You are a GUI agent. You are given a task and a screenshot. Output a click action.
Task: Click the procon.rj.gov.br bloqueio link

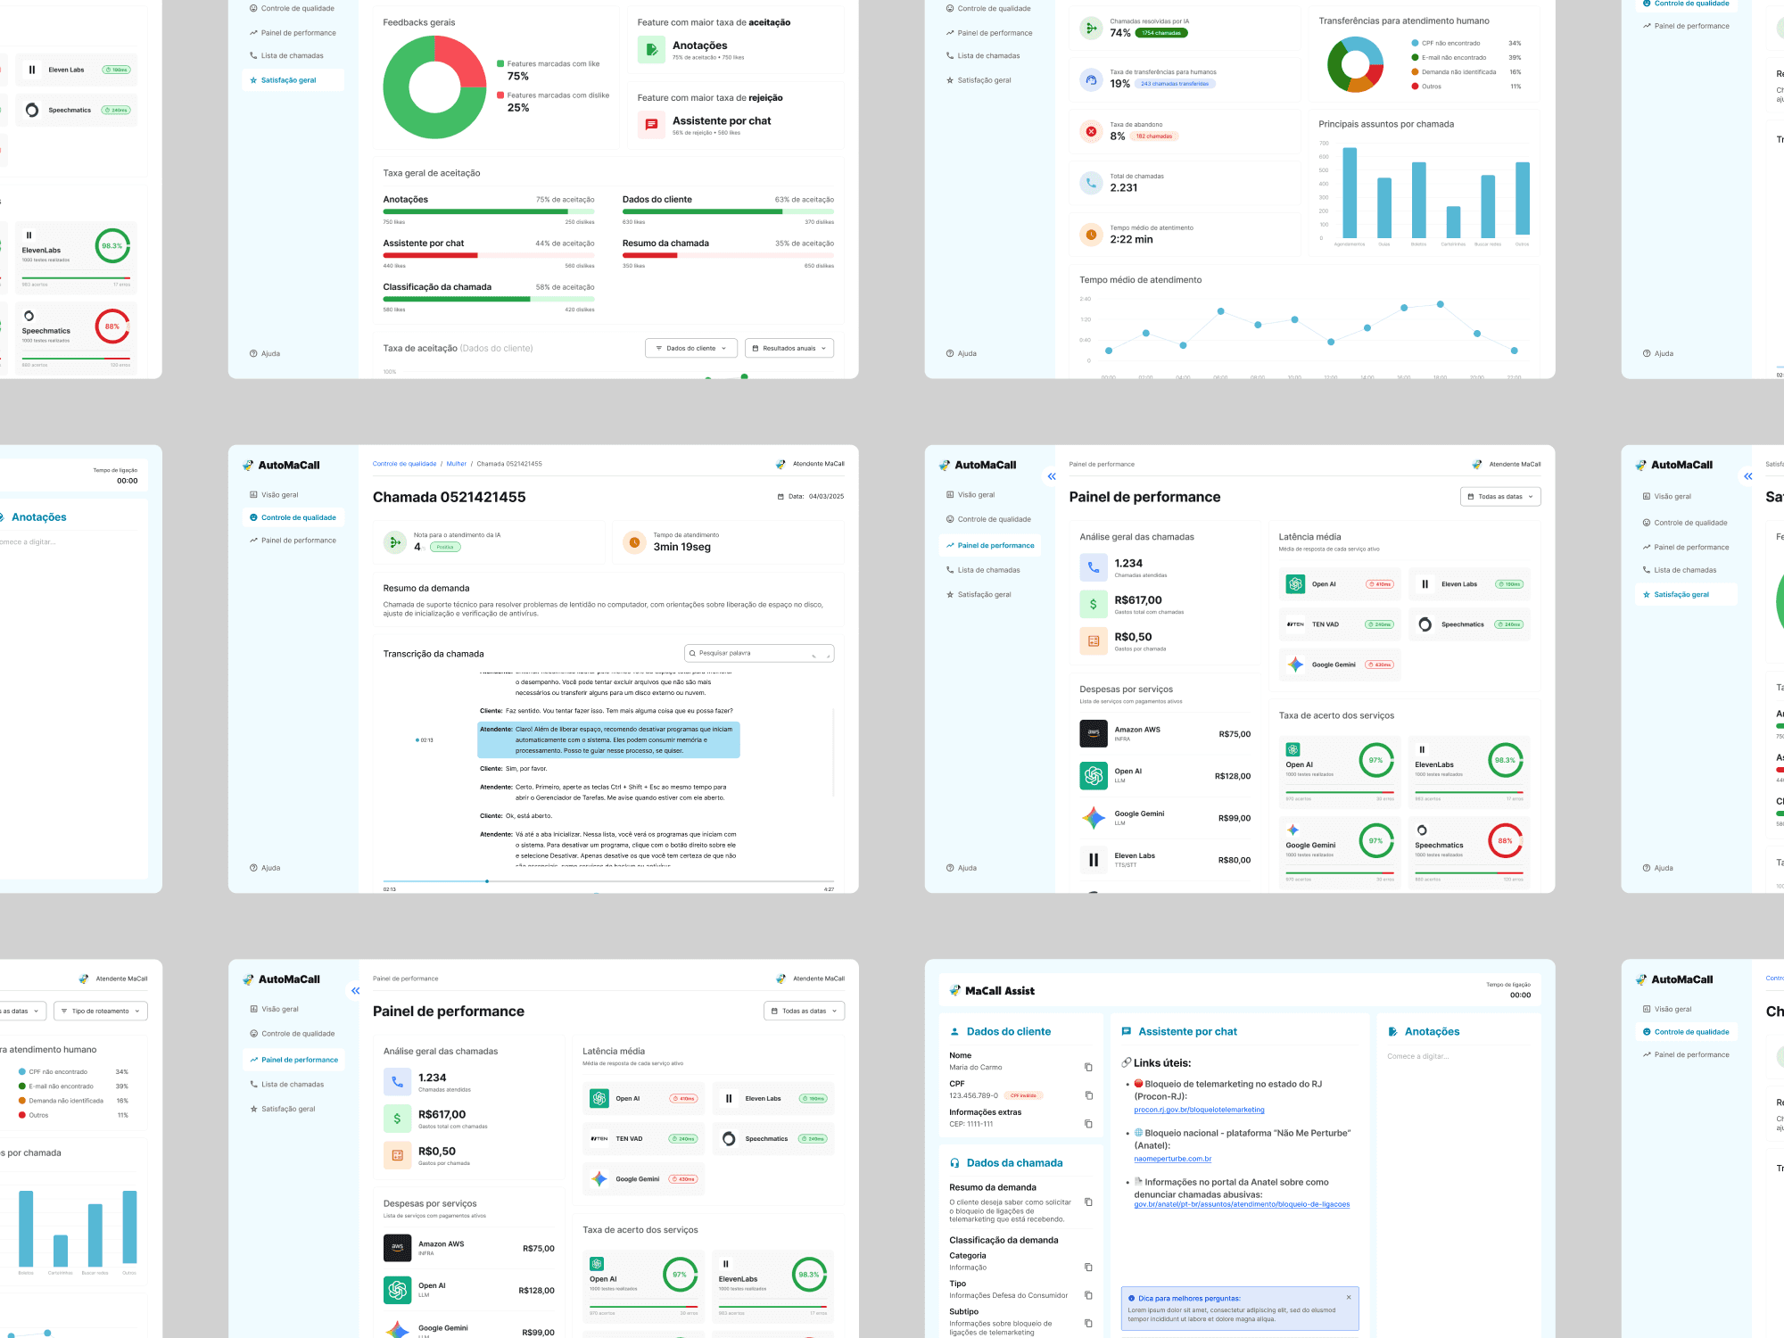1199,1110
